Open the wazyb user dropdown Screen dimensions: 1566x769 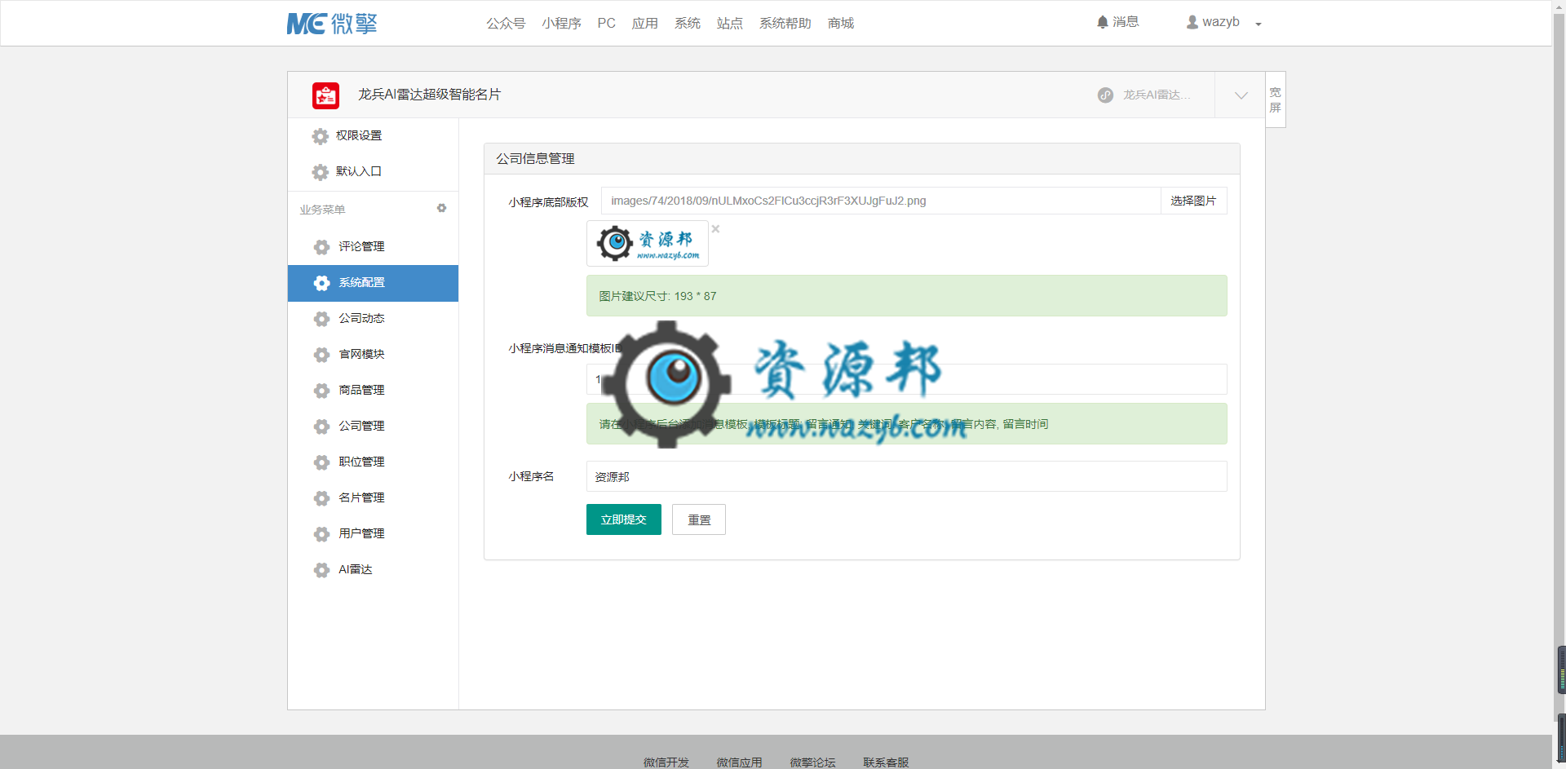[1223, 22]
